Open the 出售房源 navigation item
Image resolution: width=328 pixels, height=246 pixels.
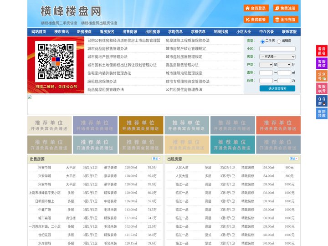click(130, 32)
